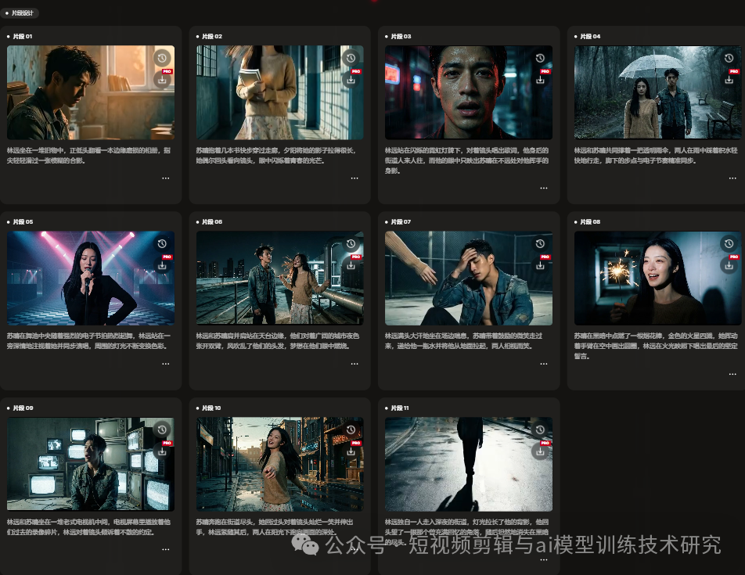Open the 片段 10 girl in street thumbnail
Screen dimensions: 745x575
click(280, 465)
